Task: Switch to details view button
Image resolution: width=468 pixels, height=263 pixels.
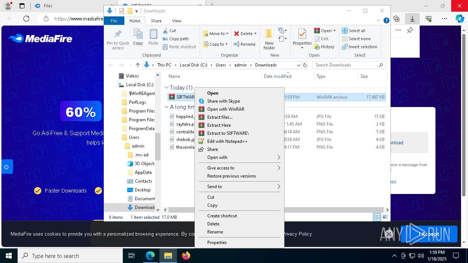Action: 377,217
